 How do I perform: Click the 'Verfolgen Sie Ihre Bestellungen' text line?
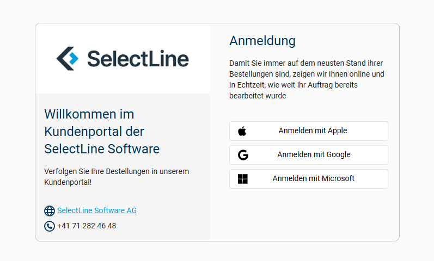coord(117,171)
